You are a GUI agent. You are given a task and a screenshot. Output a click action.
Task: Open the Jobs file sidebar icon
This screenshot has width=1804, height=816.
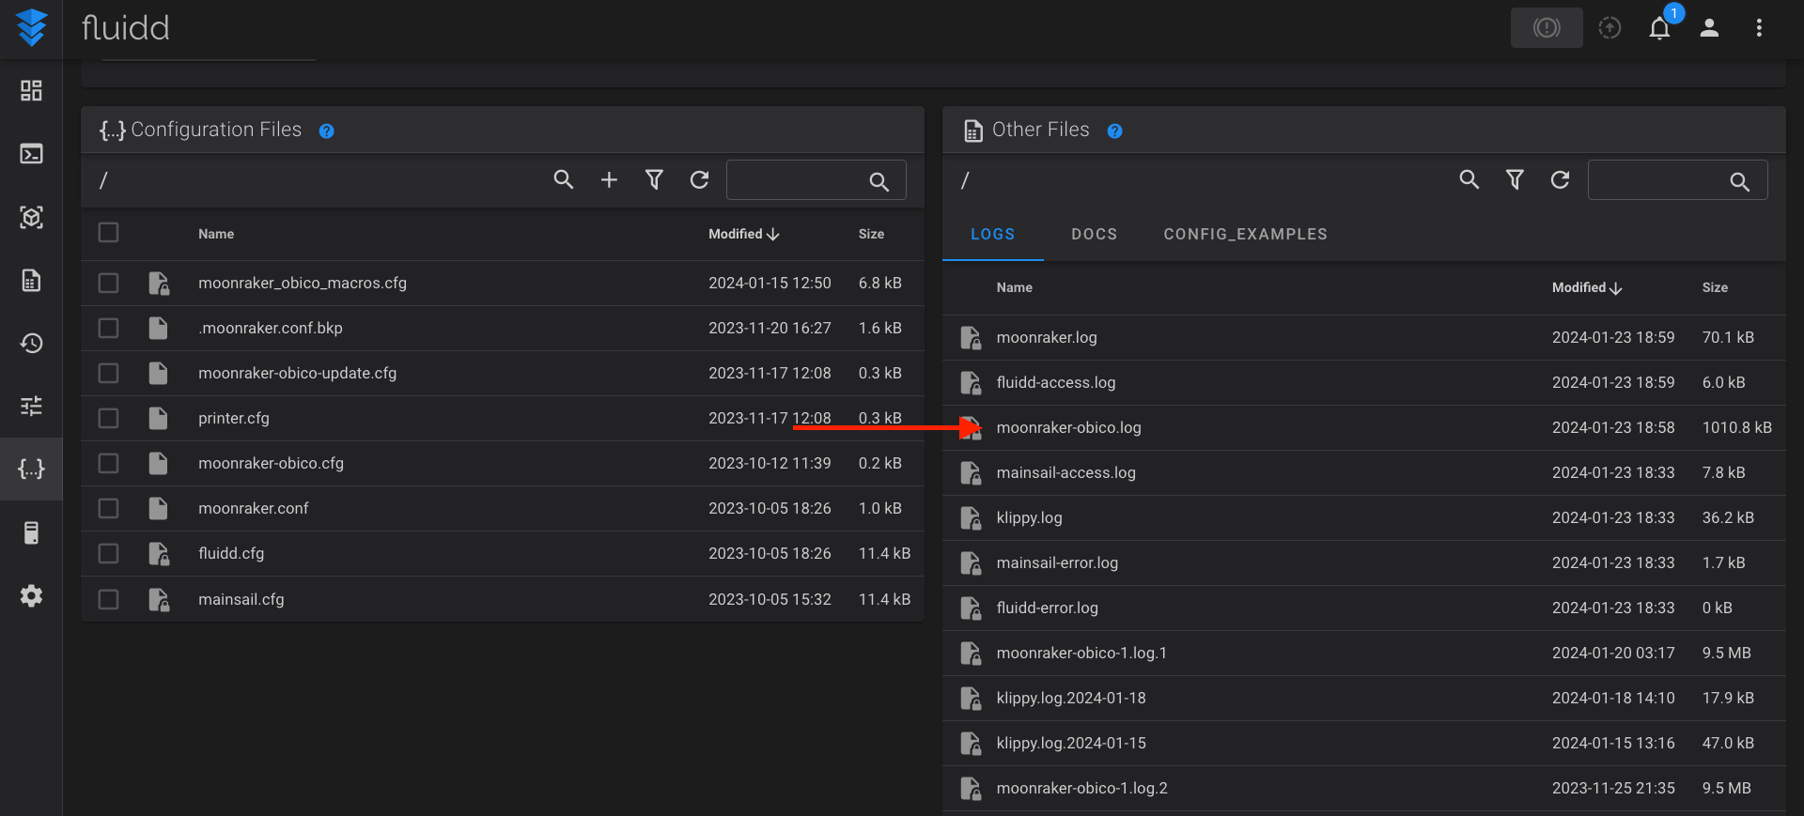31,280
